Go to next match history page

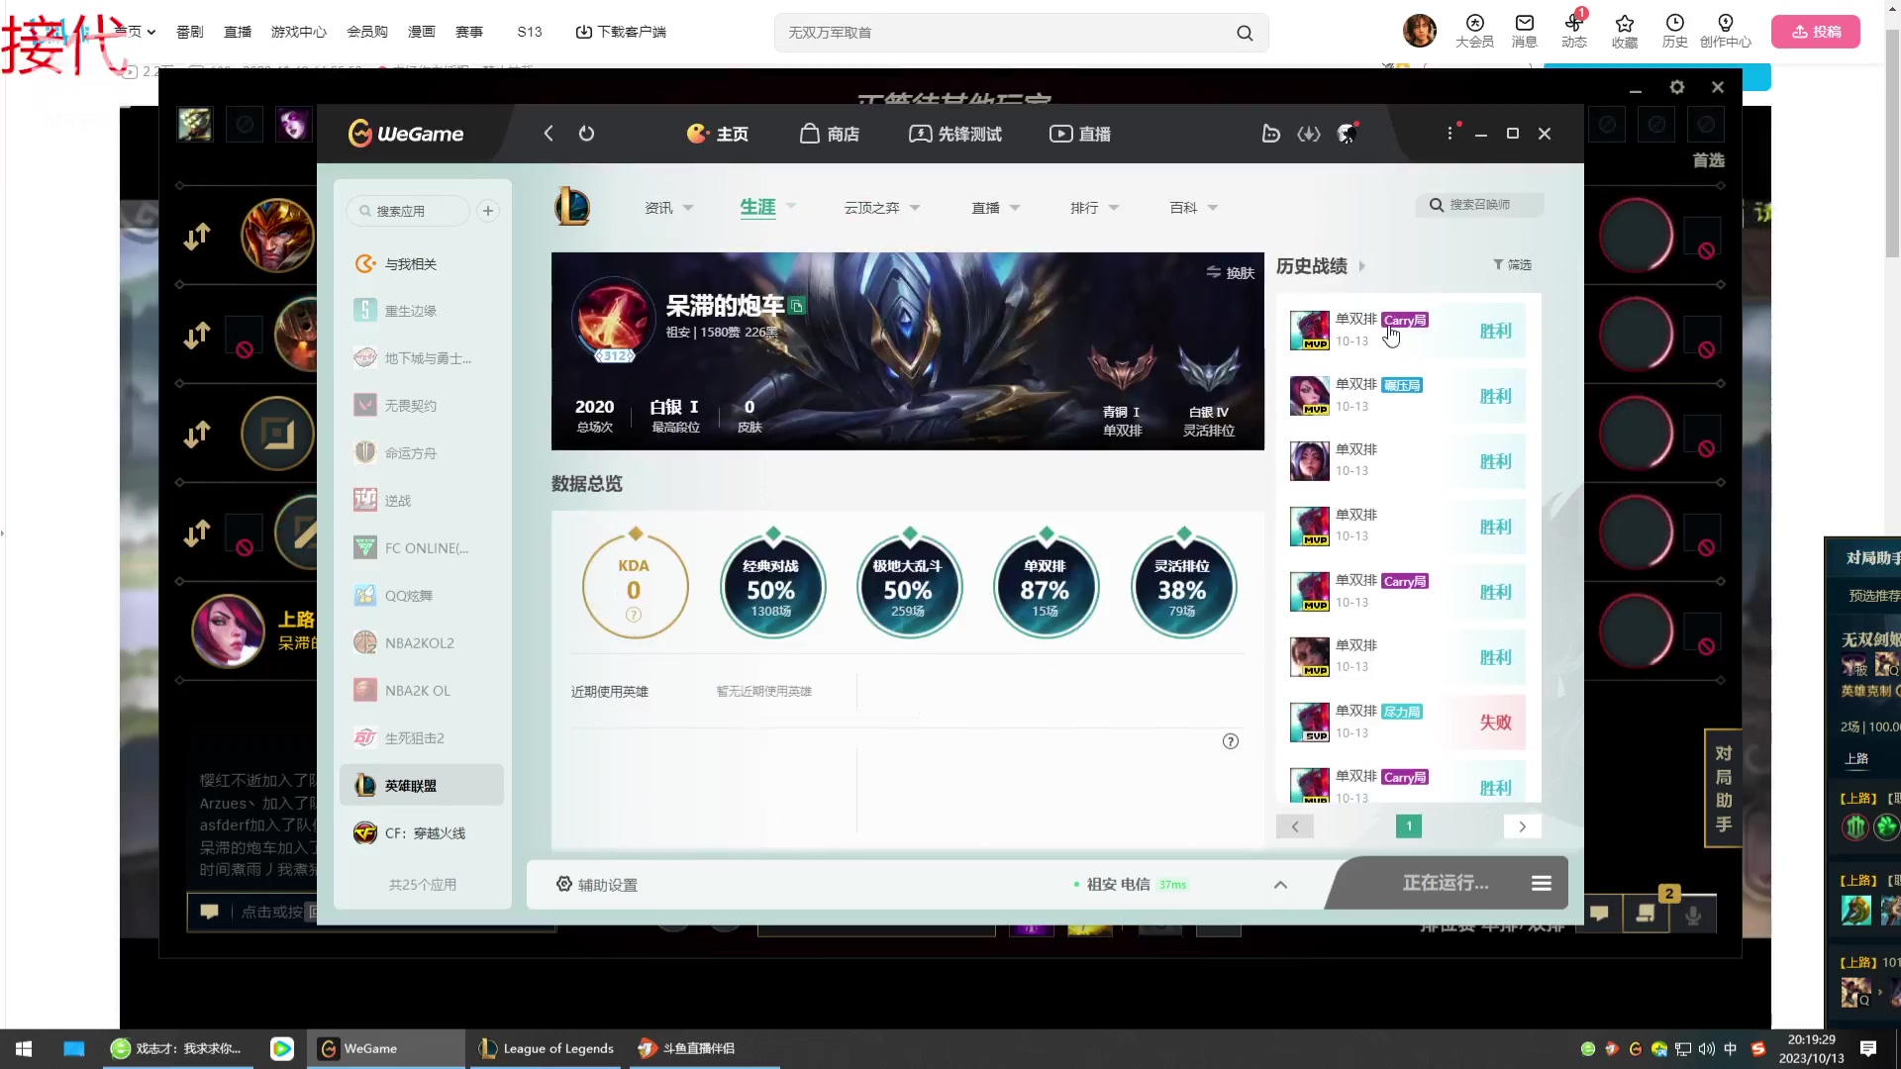[x=1522, y=826]
